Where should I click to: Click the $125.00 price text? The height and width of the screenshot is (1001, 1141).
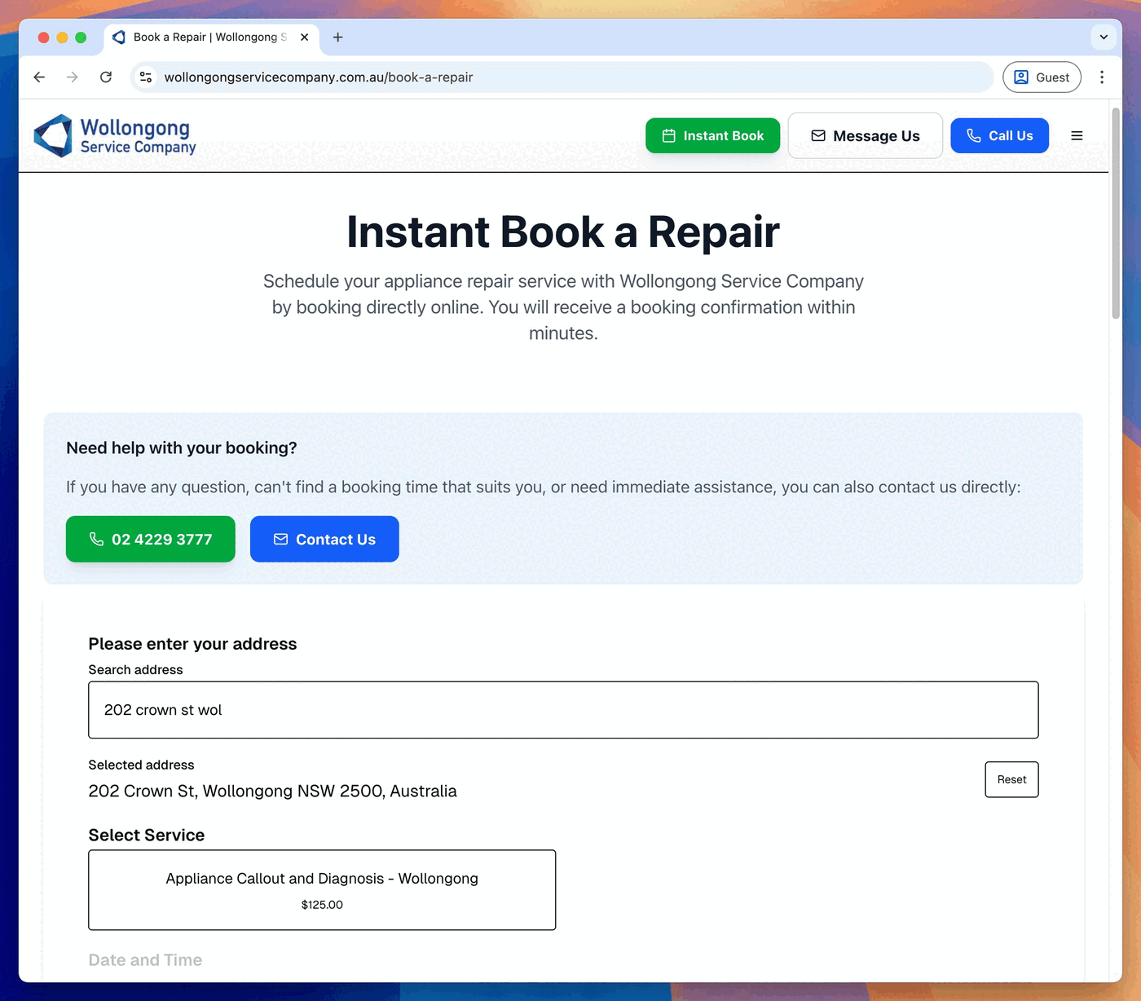click(x=322, y=905)
